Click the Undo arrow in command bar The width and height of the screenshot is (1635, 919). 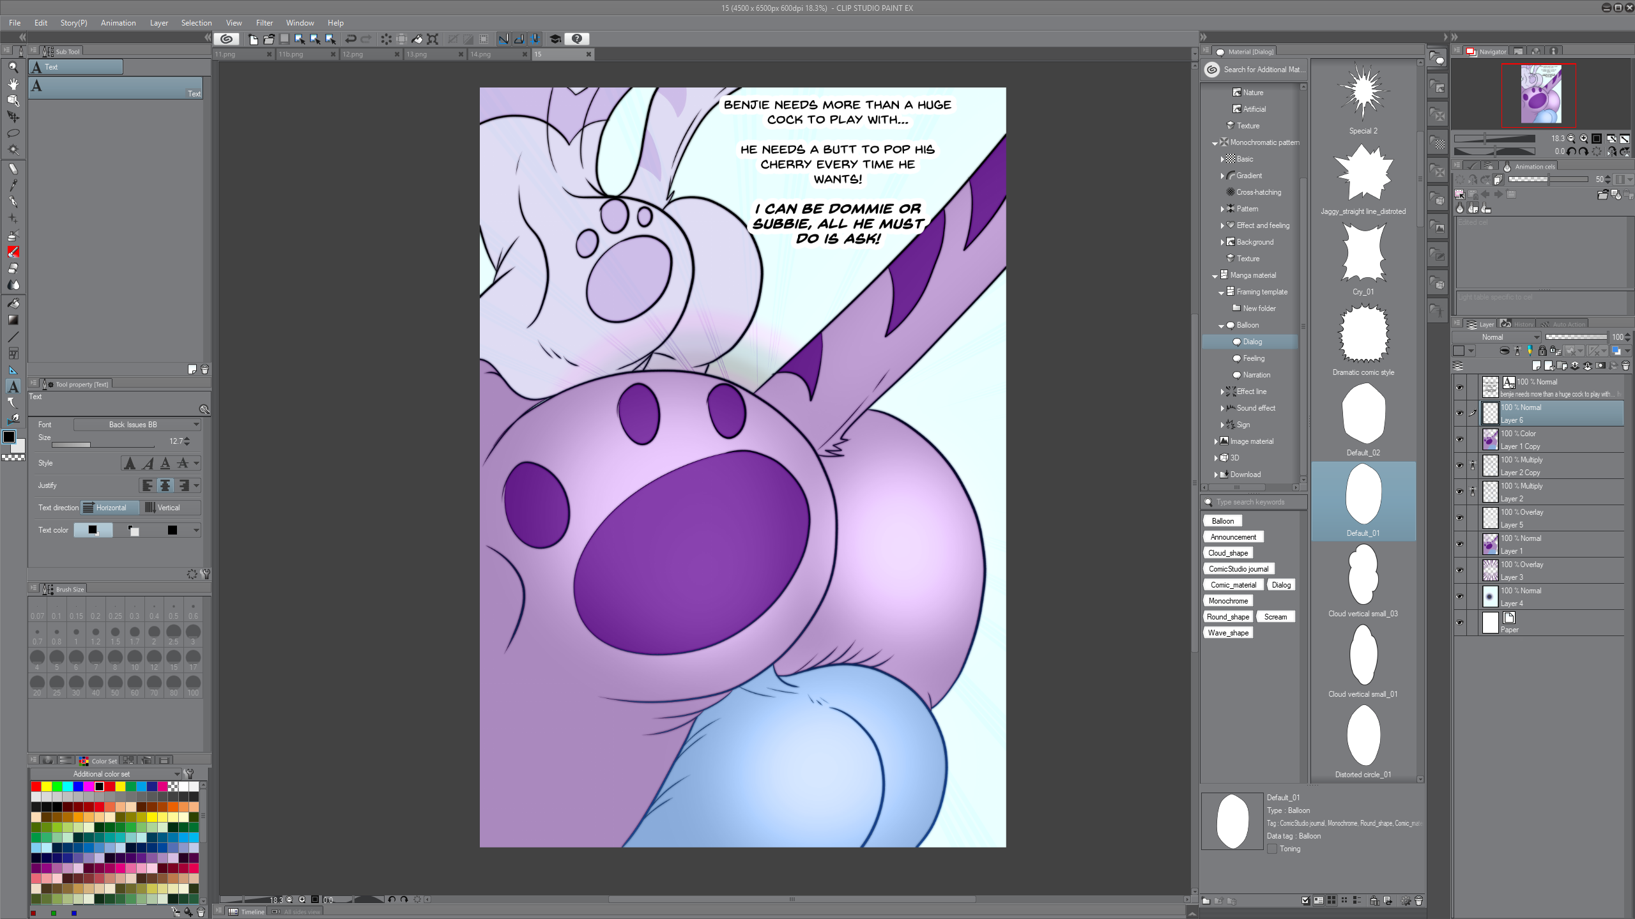[x=350, y=39]
